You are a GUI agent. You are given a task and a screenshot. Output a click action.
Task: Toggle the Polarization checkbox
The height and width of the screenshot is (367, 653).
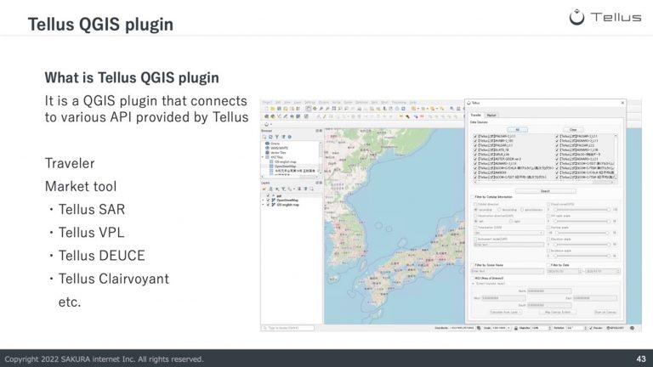click(475, 227)
